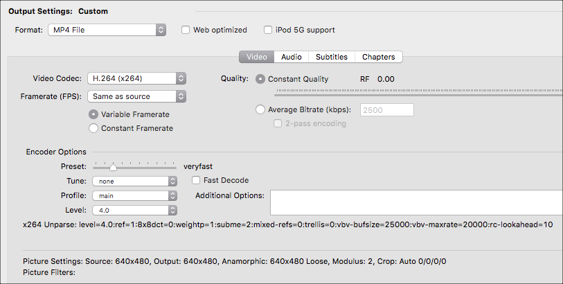Select the Variable Framerate radio button
Screen dimensions: 563x284
[93, 114]
